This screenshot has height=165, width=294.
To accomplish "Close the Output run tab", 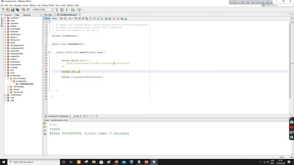I will click(70, 120).
